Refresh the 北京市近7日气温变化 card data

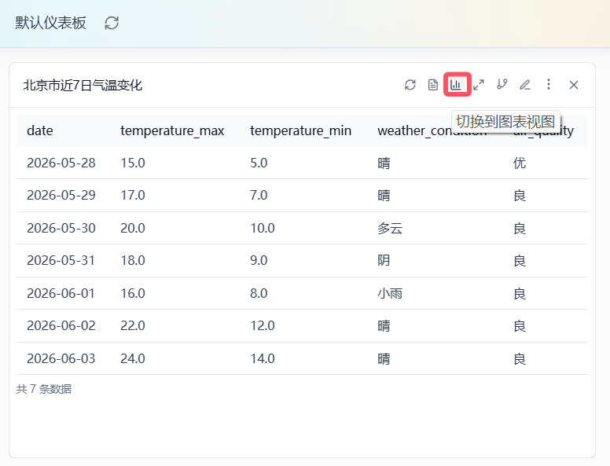410,85
